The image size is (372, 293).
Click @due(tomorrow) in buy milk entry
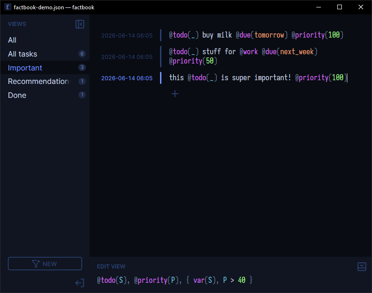(x=262, y=35)
